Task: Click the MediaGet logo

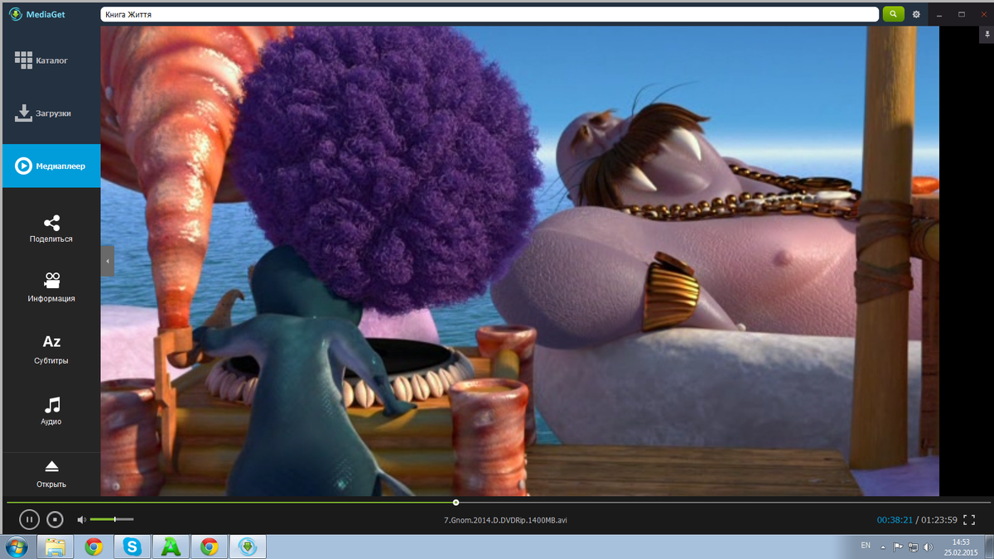Action: pos(37,14)
